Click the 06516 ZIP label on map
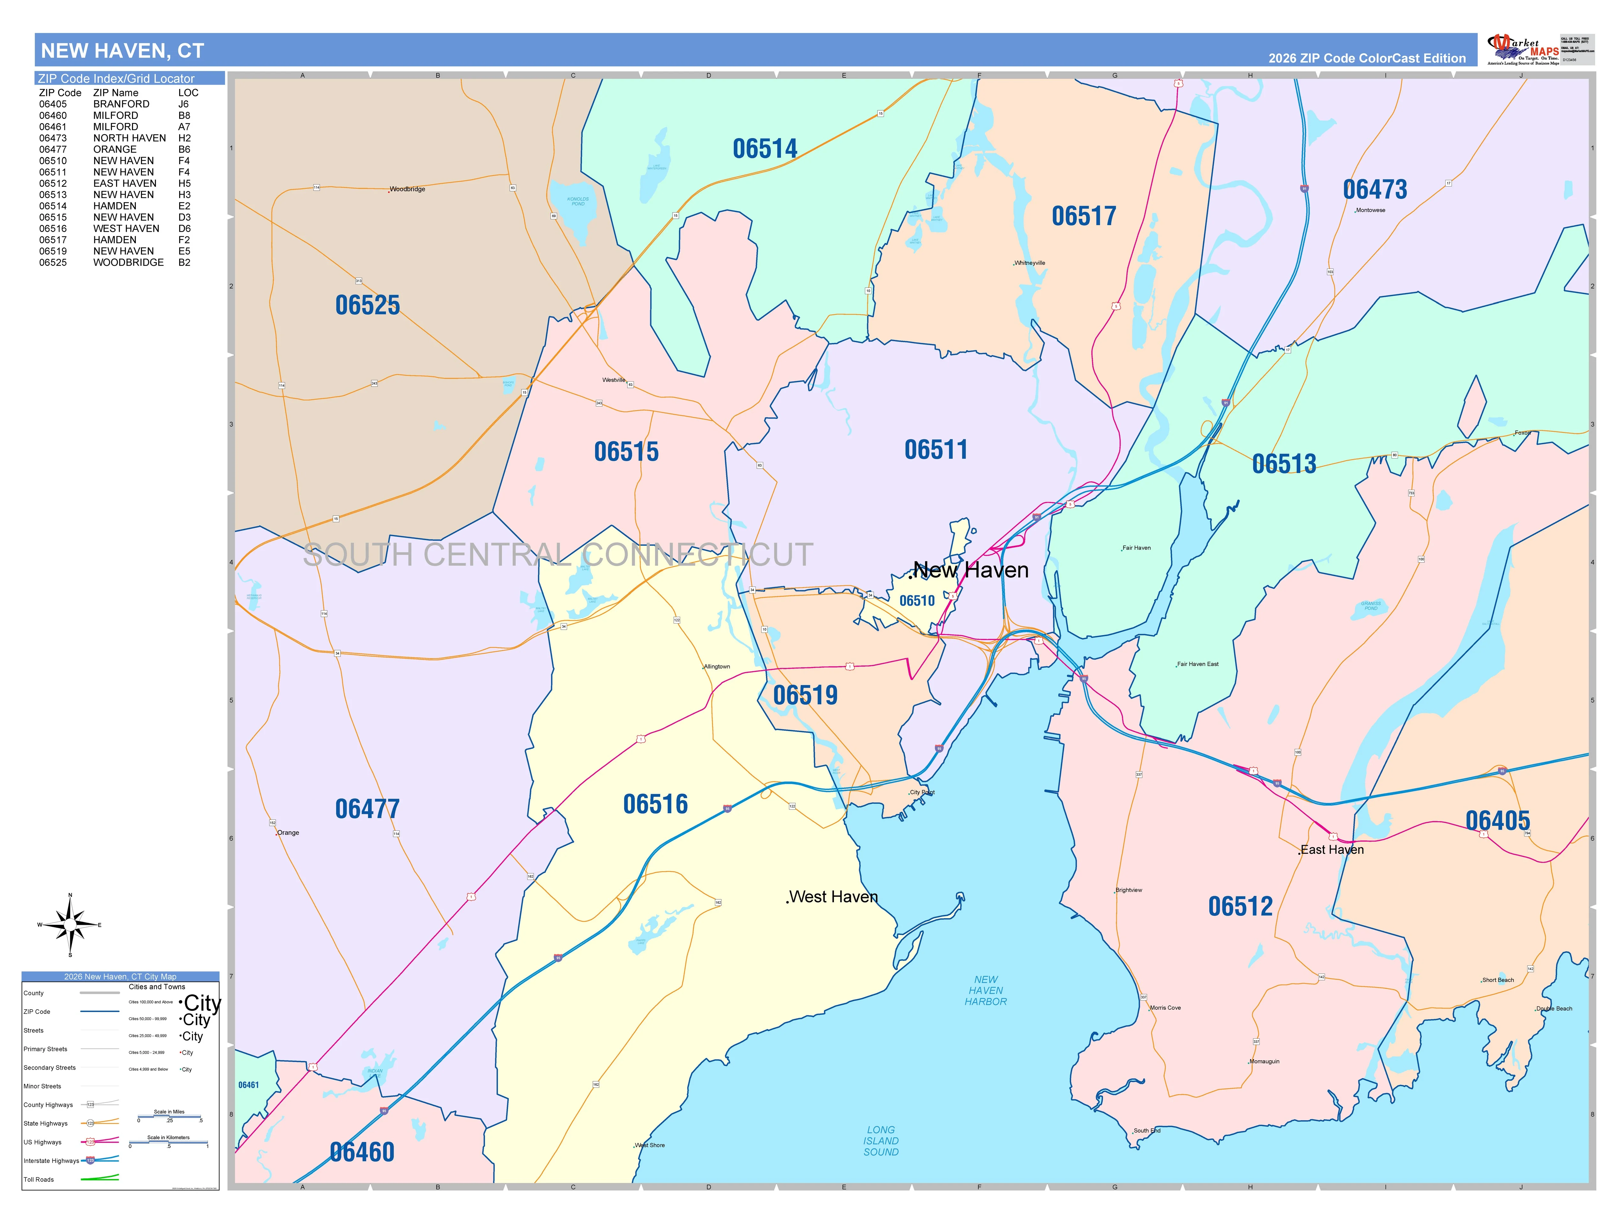Image resolution: width=1620 pixels, height=1221 pixels. click(x=655, y=804)
